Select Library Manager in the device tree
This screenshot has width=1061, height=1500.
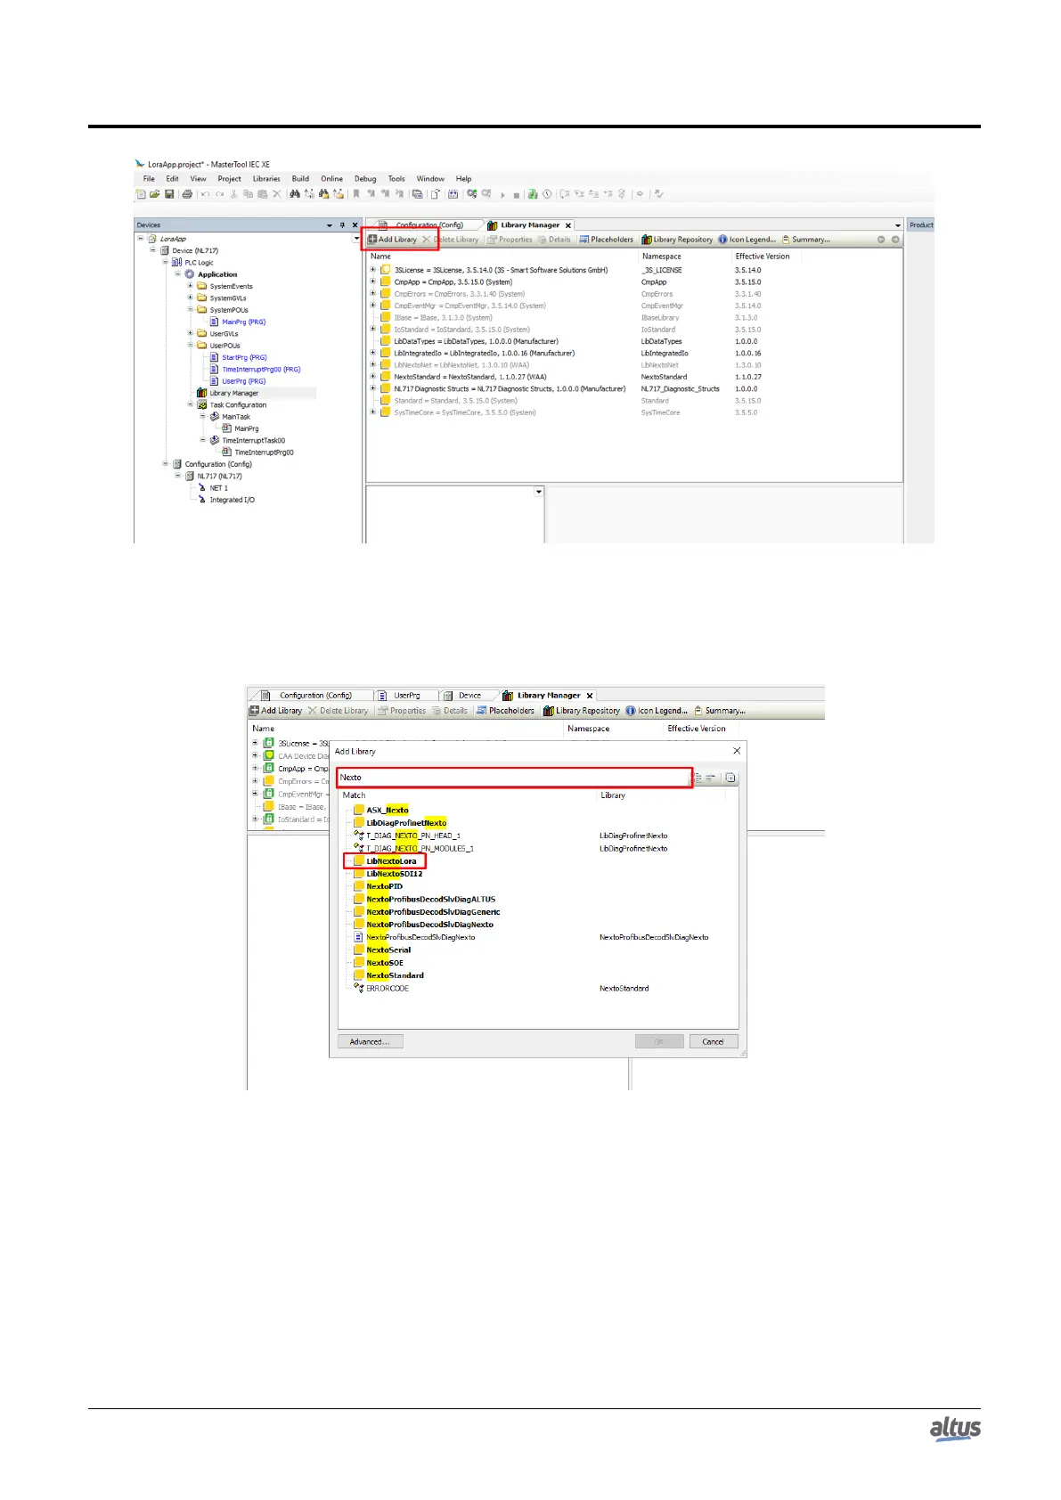point(233,393)
